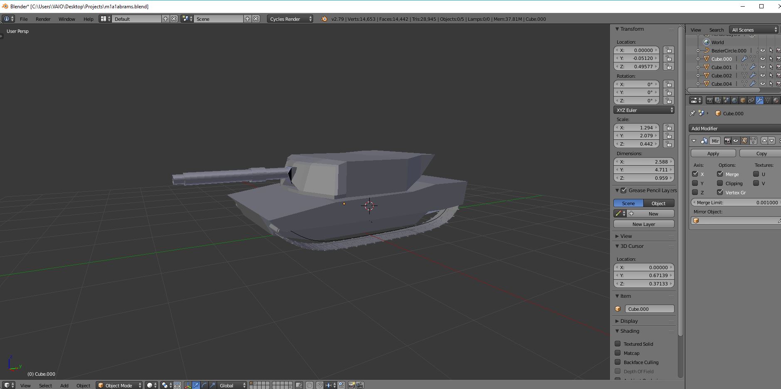Enable Mirror axis Y checkbox
781x389 pixels.
[x=695, y=183]
